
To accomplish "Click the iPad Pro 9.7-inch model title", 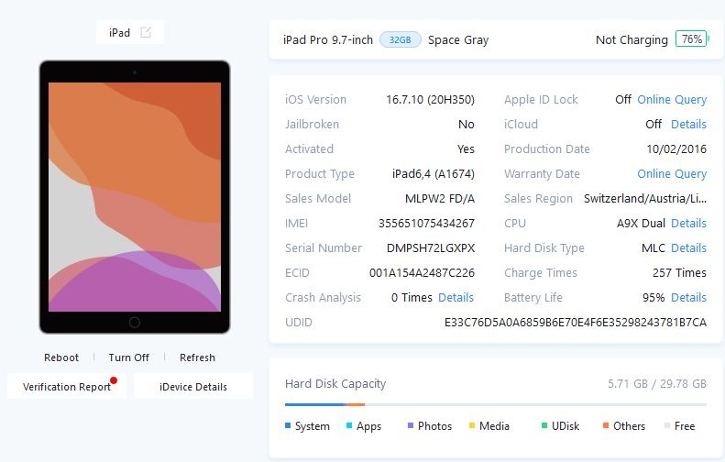I will coord(328,39).
